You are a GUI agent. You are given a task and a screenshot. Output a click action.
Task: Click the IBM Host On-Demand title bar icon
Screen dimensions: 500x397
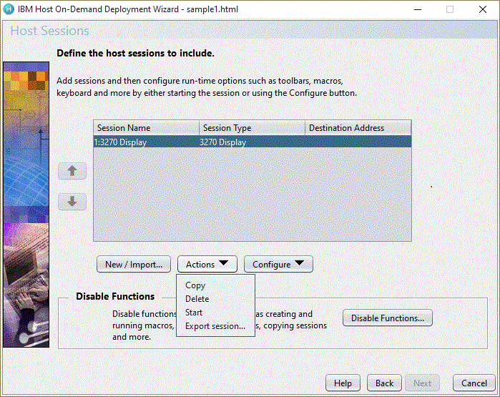click(9, 9)
